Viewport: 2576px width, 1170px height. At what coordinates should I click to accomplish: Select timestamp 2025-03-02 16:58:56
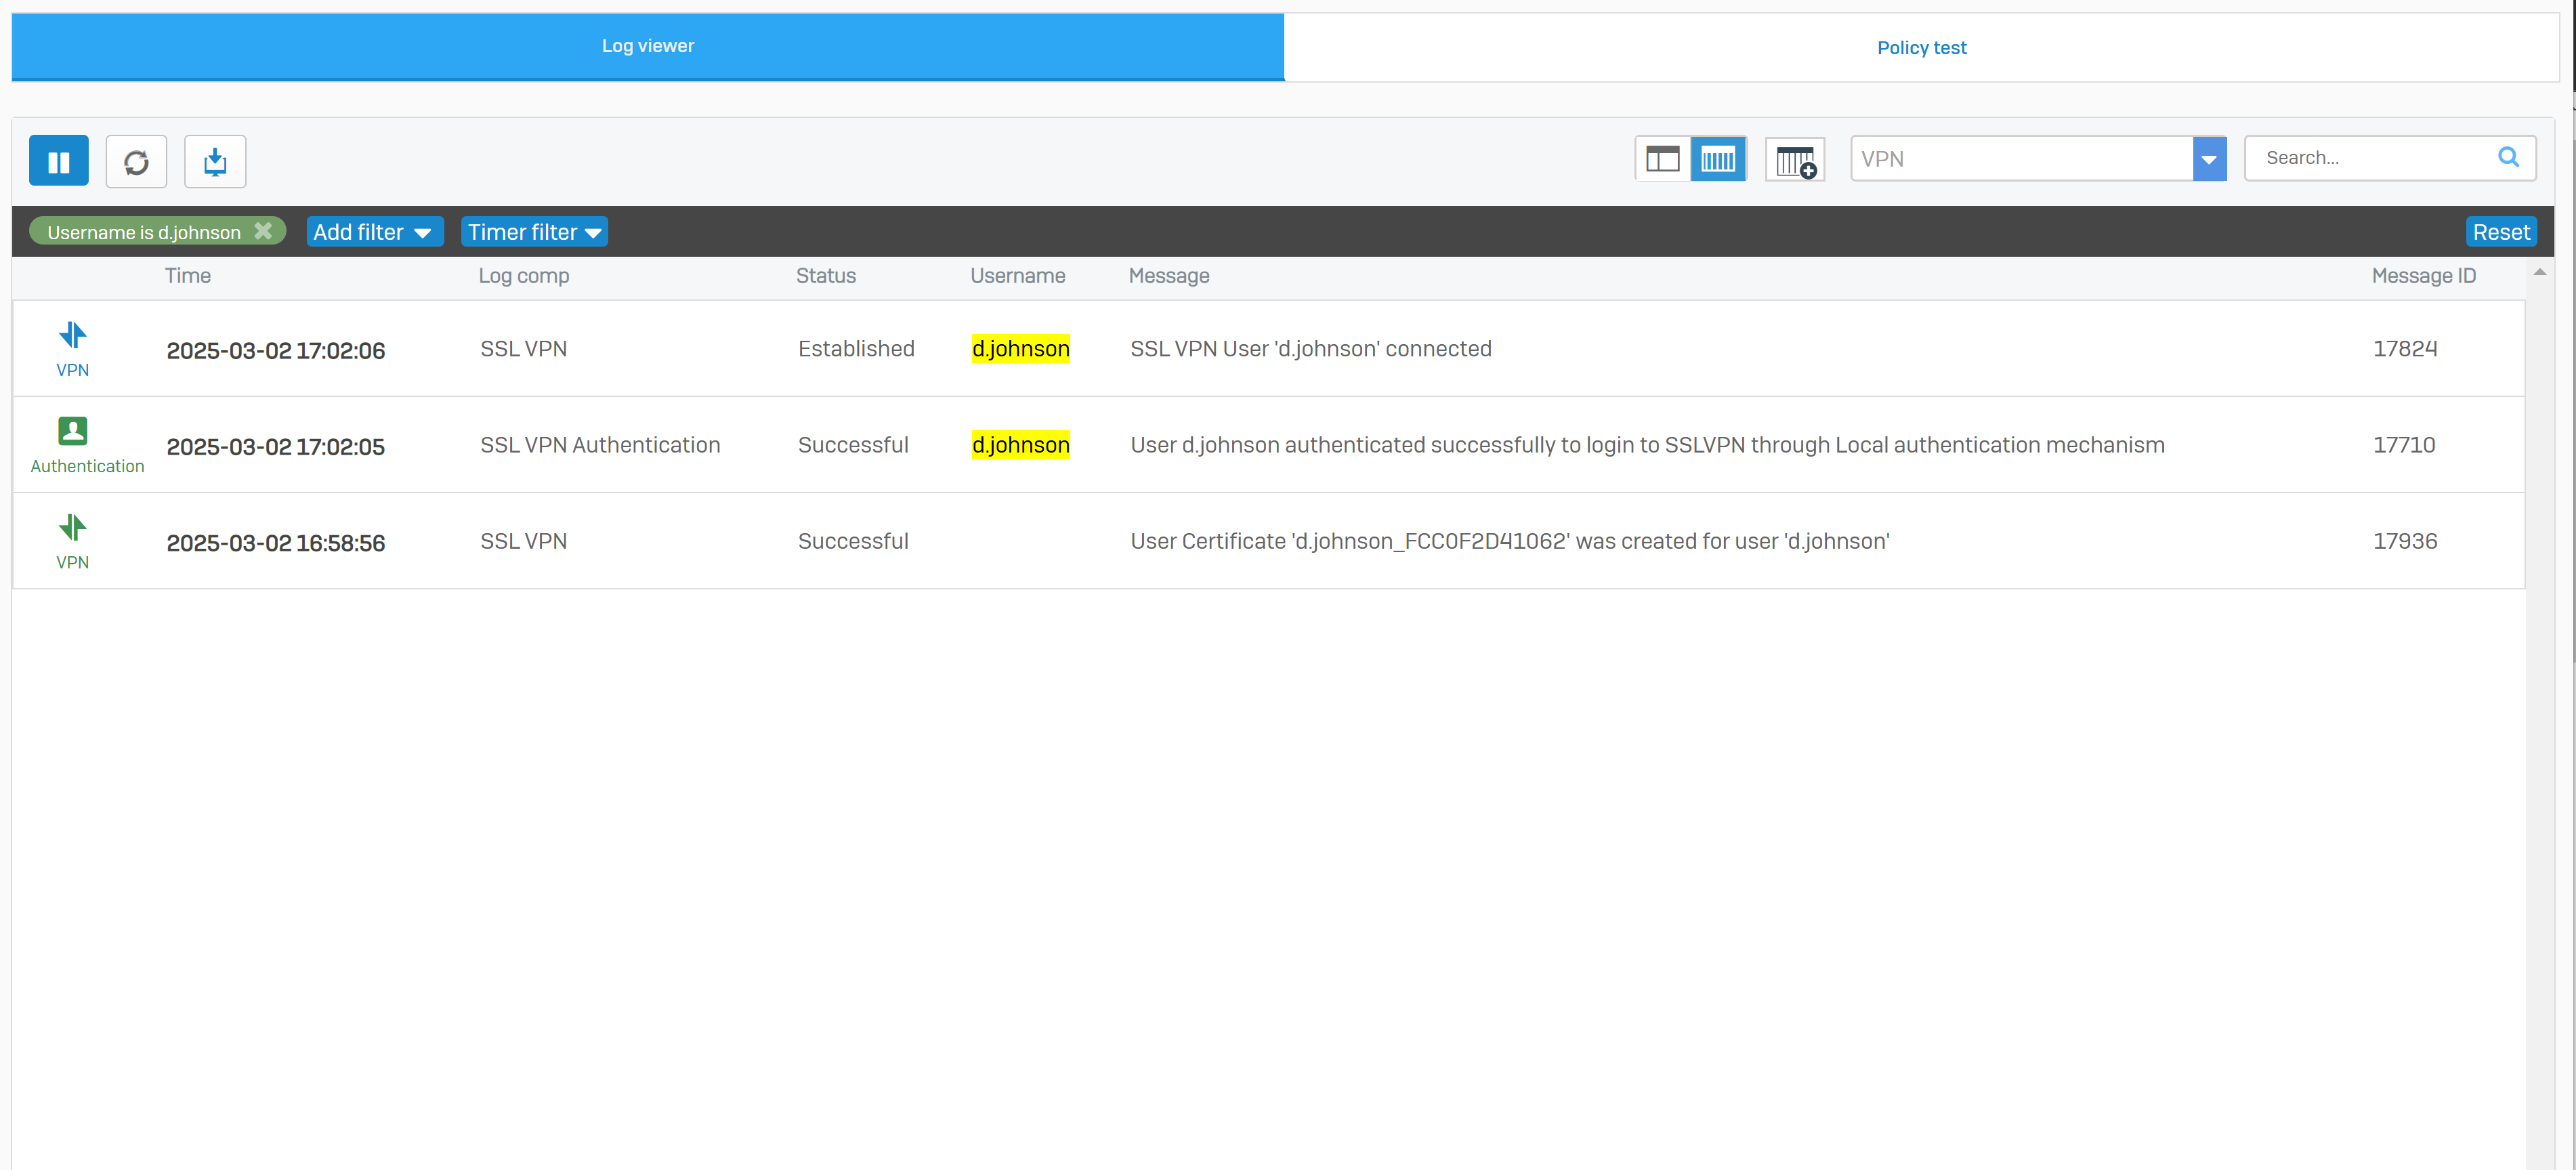pyautogui.click(x=276, y=542)
